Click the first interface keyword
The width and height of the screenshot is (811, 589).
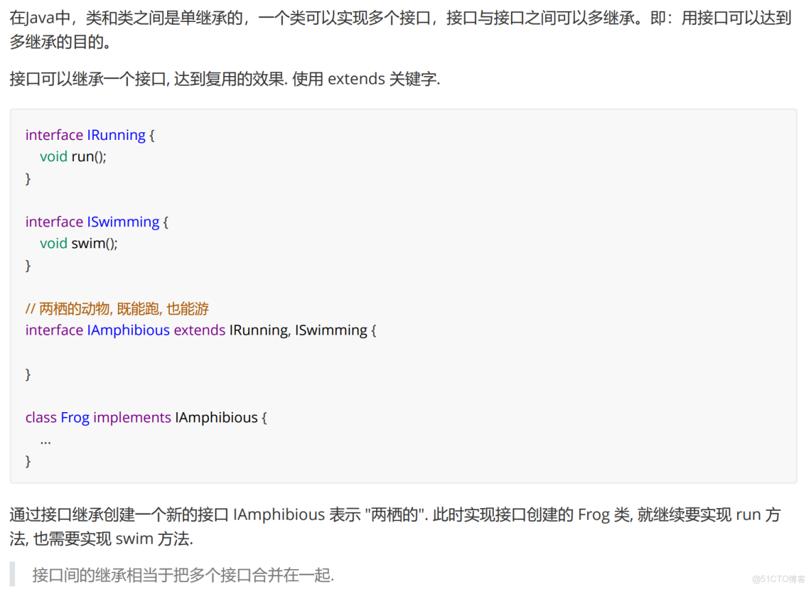(54, 135)
